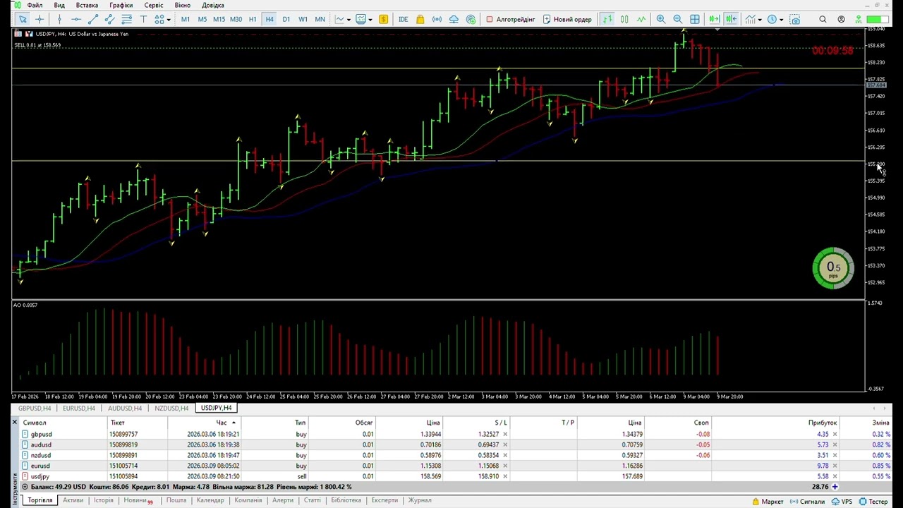Zoom out on the chart

677,19
